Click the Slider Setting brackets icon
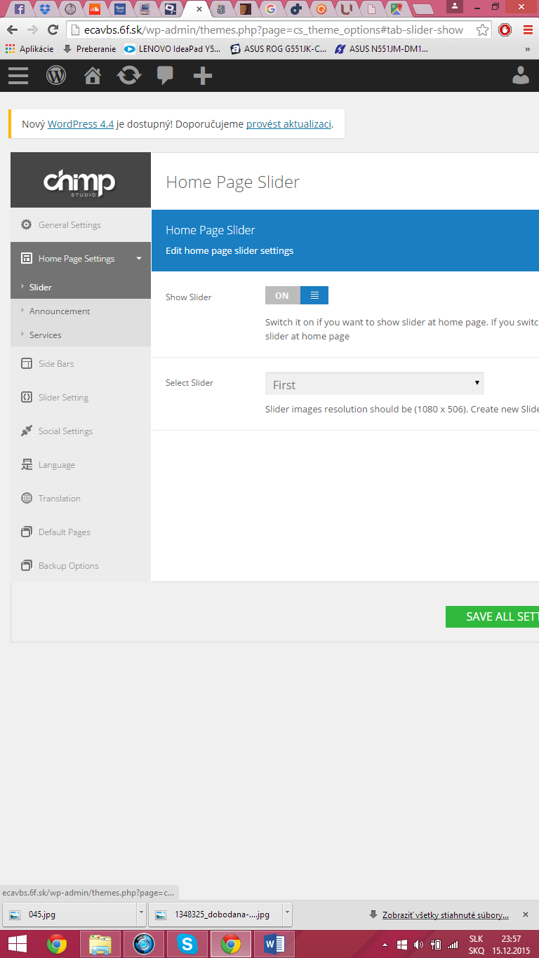 (27, 397)
